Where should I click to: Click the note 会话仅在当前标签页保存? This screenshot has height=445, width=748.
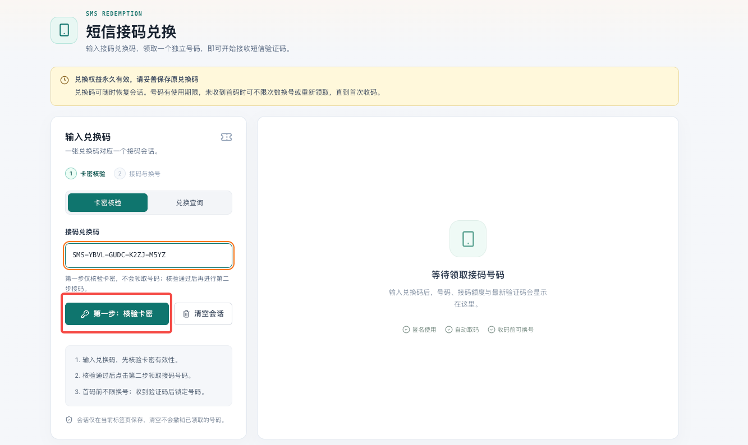coord(151,420)
